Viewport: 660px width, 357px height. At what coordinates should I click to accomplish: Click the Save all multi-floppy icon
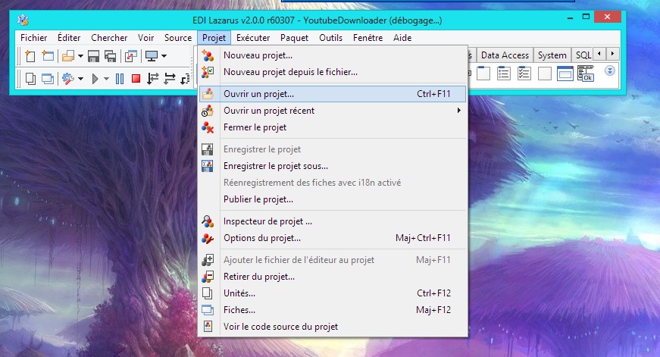111,56
